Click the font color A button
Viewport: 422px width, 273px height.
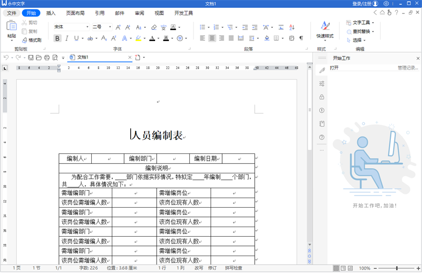coord(152,38)
